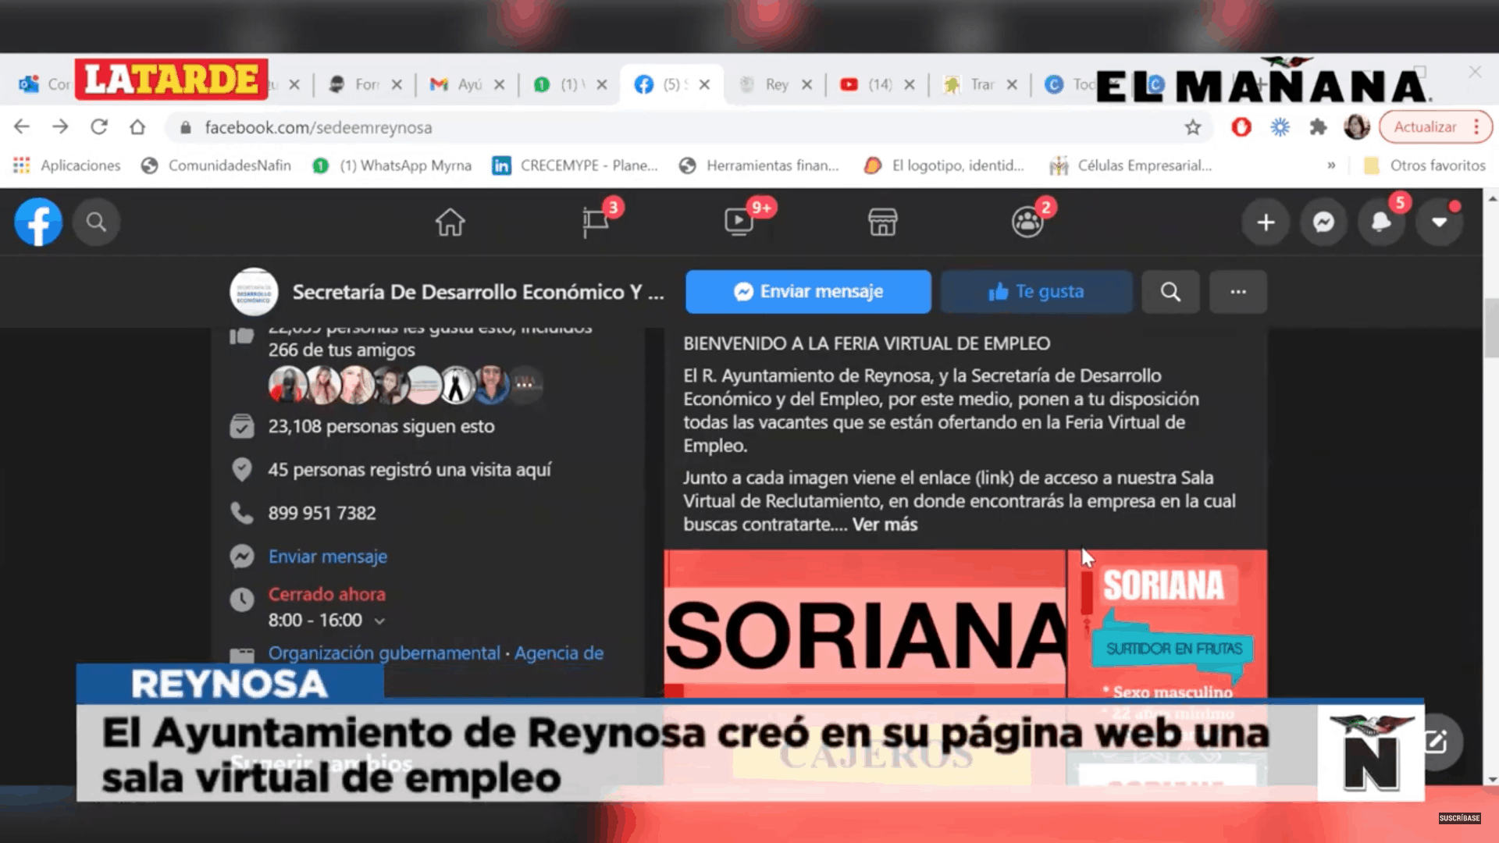Open Pages flag icon with 3 notifications
The image size is (1499, 843).
point(596,222)
